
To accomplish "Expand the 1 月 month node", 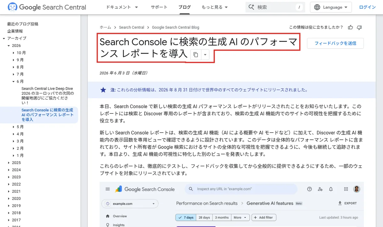I will 13,156.
